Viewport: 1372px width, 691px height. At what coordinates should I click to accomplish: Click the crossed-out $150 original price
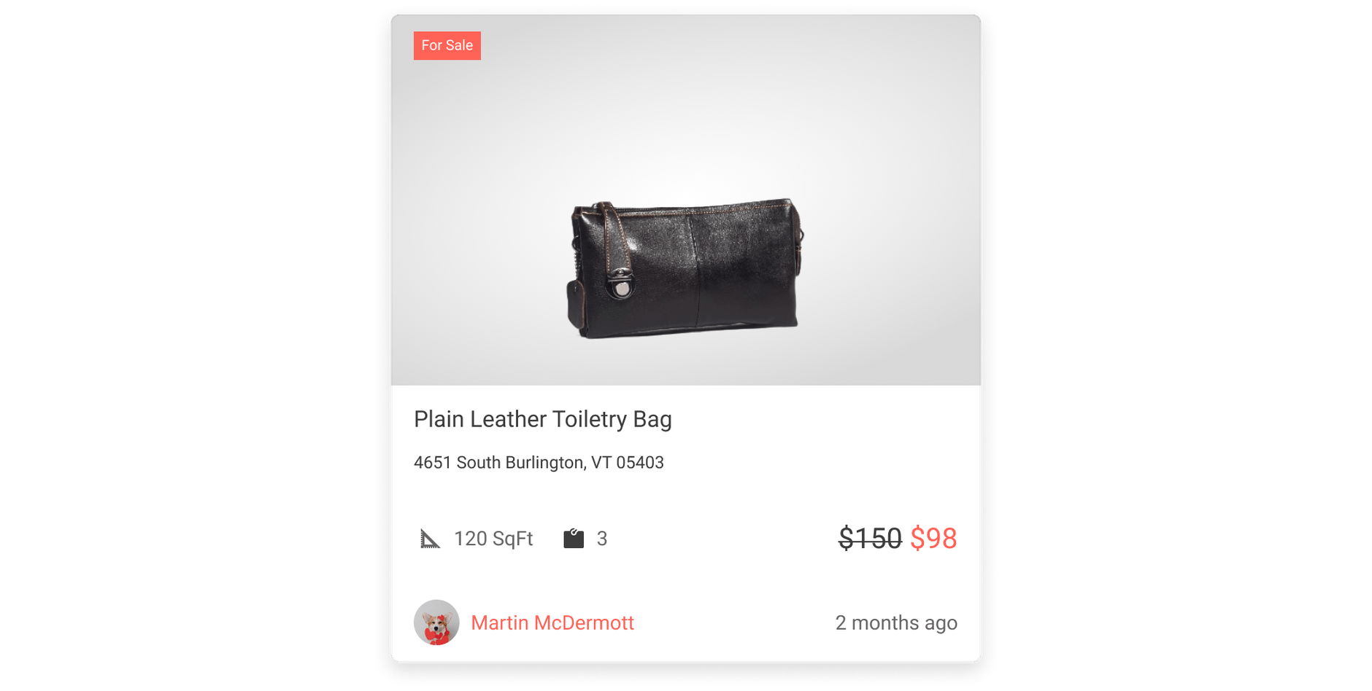point(870,539)
